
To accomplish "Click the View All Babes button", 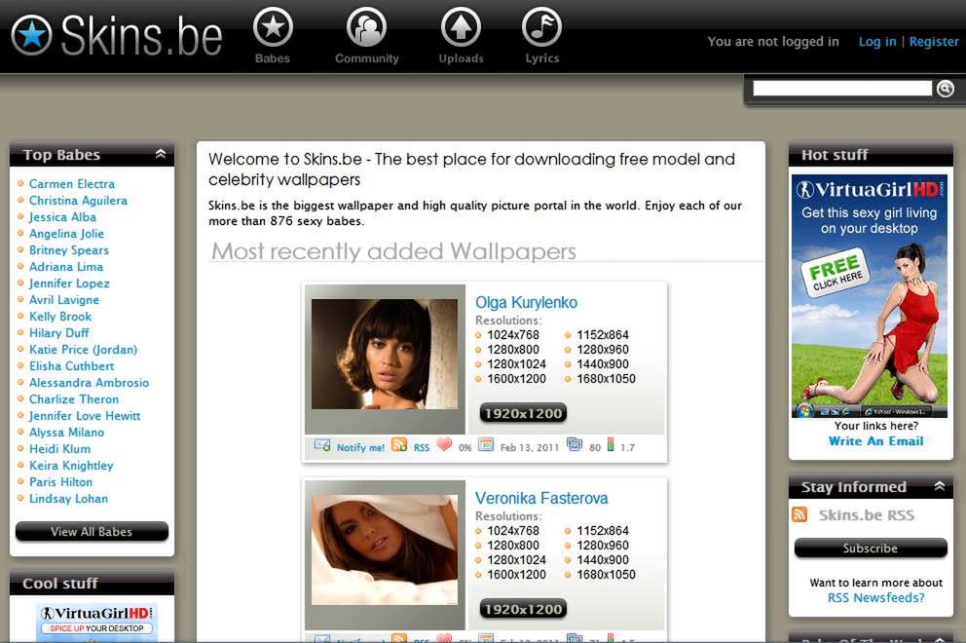I will (x=92, y=531).
